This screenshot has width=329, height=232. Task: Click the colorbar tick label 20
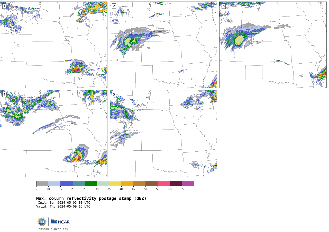pos(73,189)
